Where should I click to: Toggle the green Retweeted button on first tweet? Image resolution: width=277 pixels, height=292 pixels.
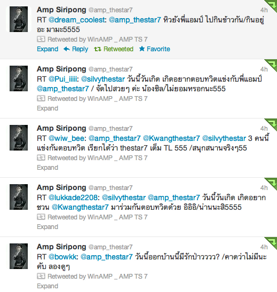114,49
